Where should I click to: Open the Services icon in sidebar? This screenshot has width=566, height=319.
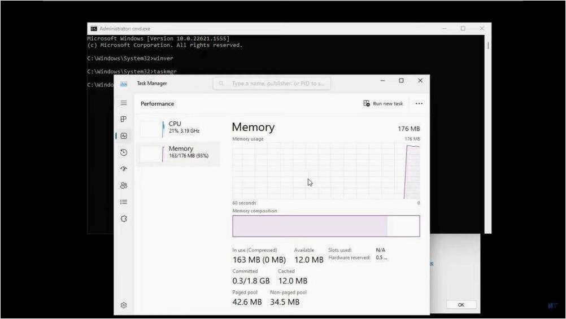124,219
